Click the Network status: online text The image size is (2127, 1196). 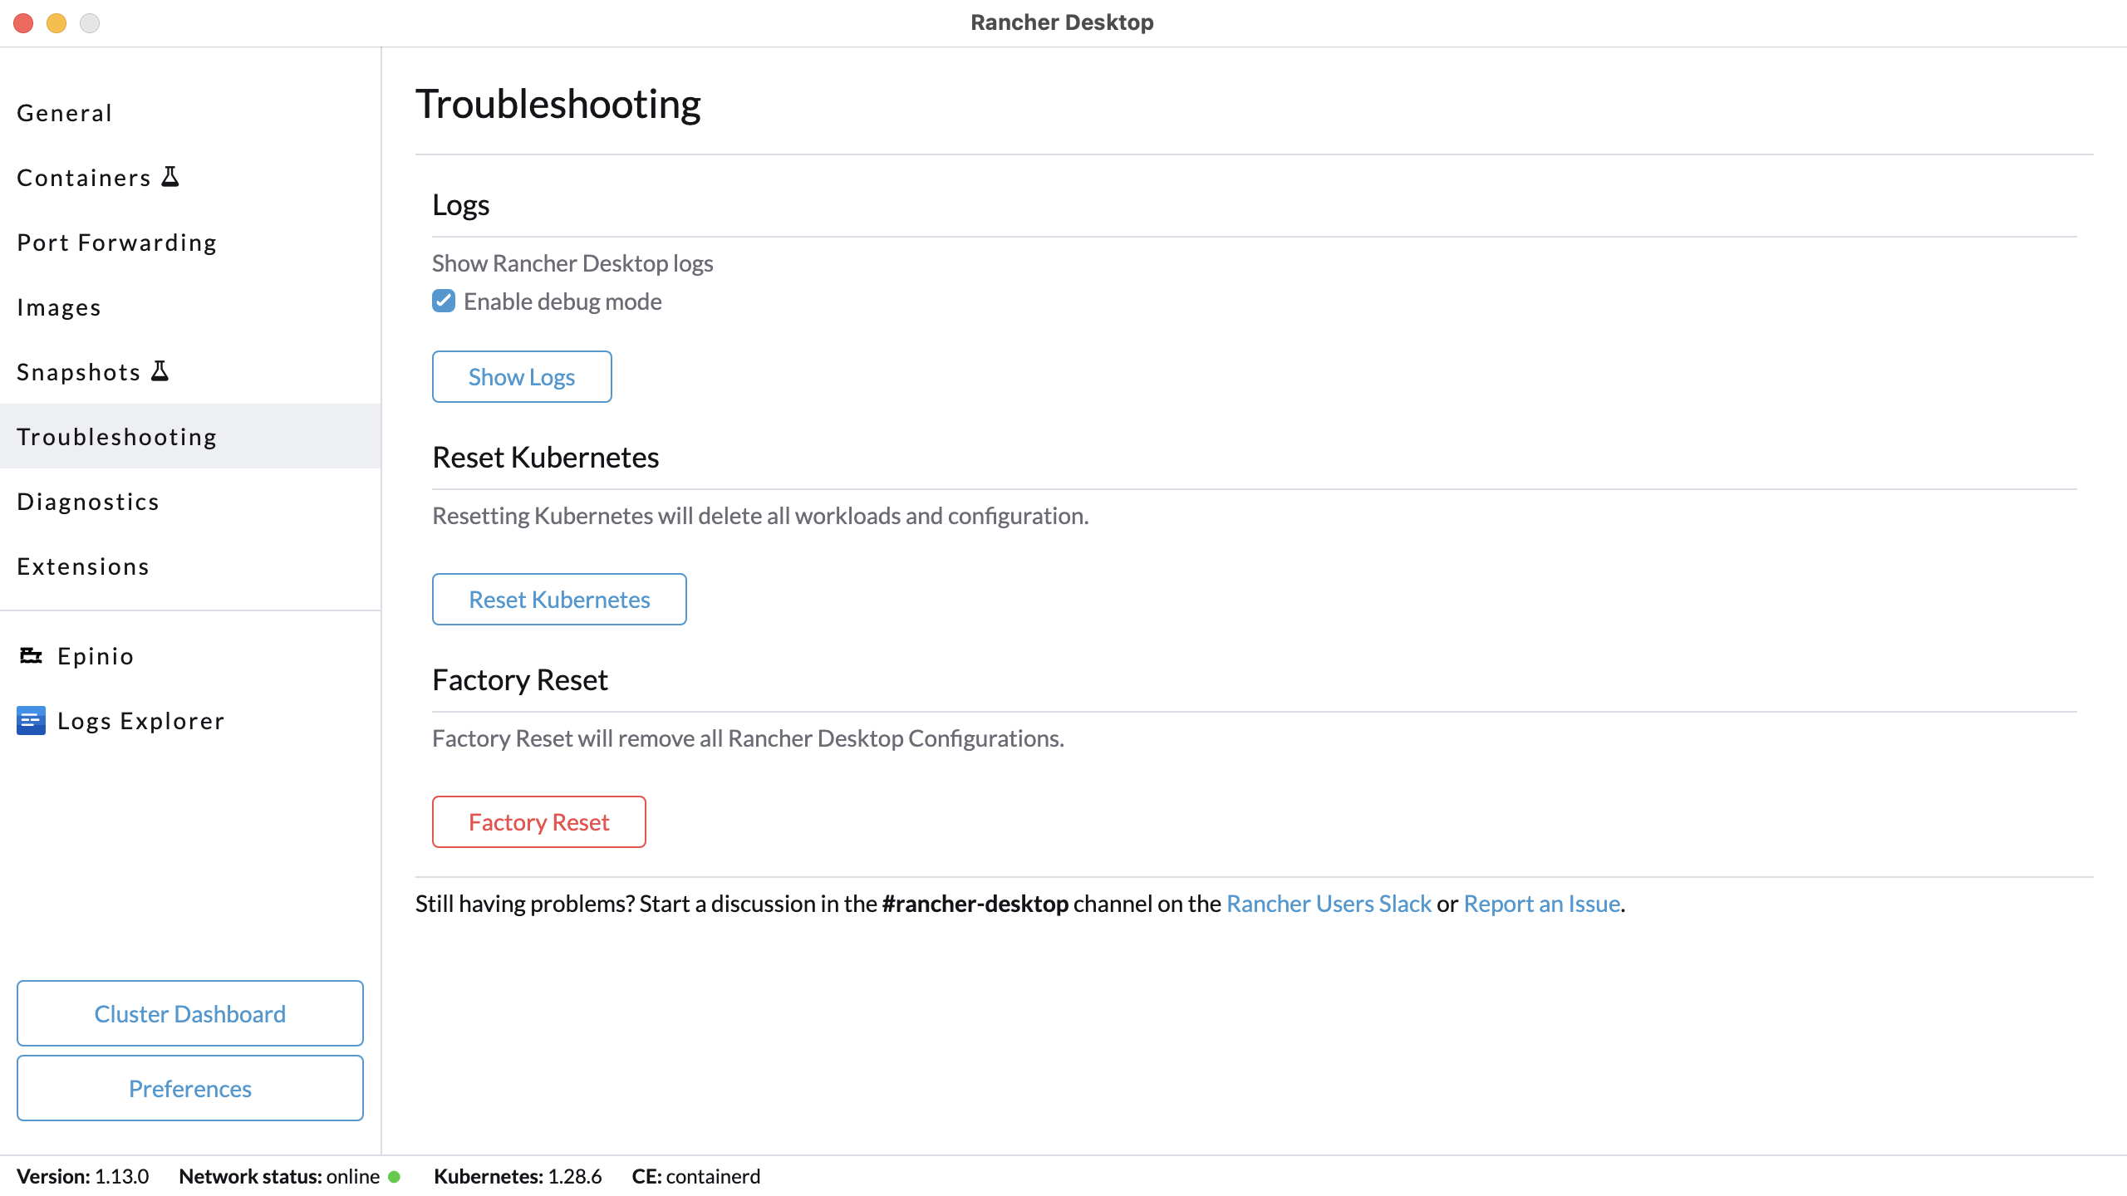pyautogui.click(x=279, y=1177)
